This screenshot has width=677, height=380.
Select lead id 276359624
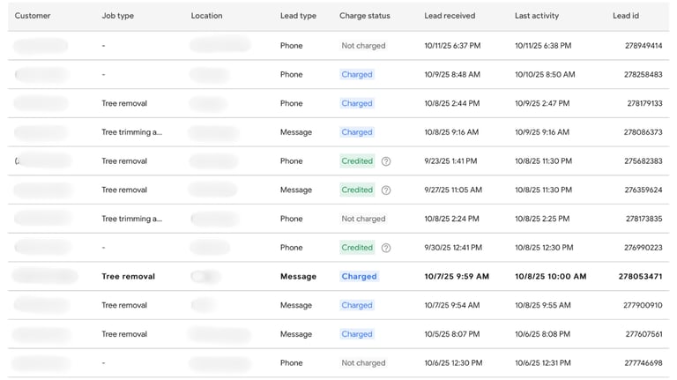(644, 190)
